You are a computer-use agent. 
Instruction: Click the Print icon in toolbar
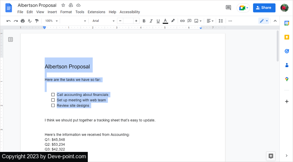(23, 21)
